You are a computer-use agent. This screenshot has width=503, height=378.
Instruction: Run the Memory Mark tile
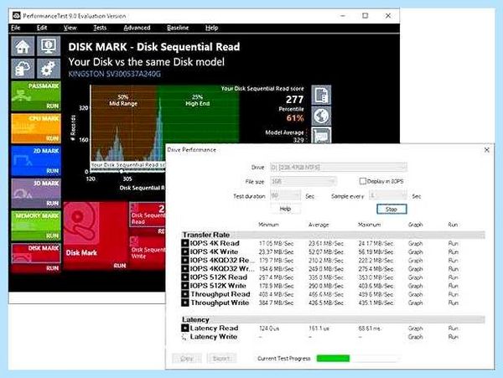[x=36, y=225]
